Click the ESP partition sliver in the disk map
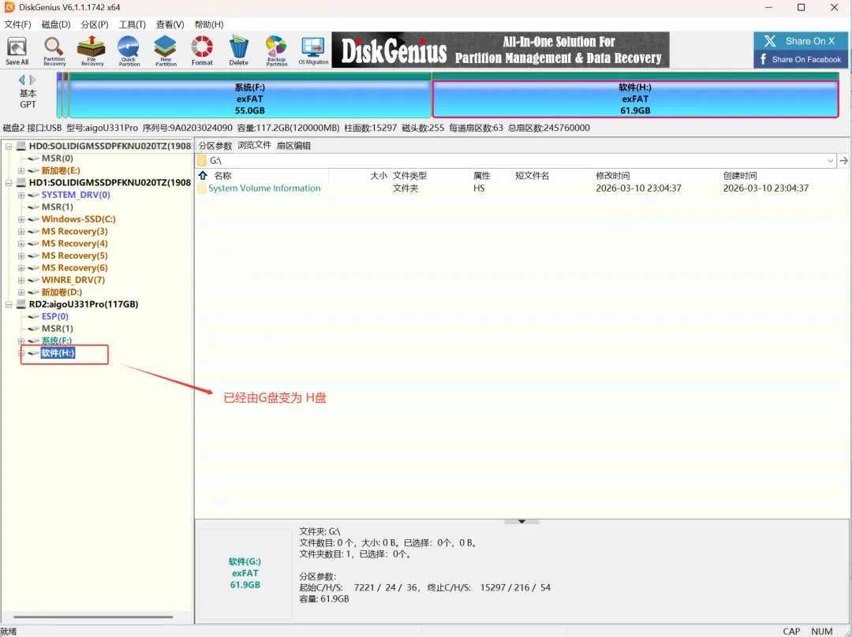852x637 pixels. (59, 95)
